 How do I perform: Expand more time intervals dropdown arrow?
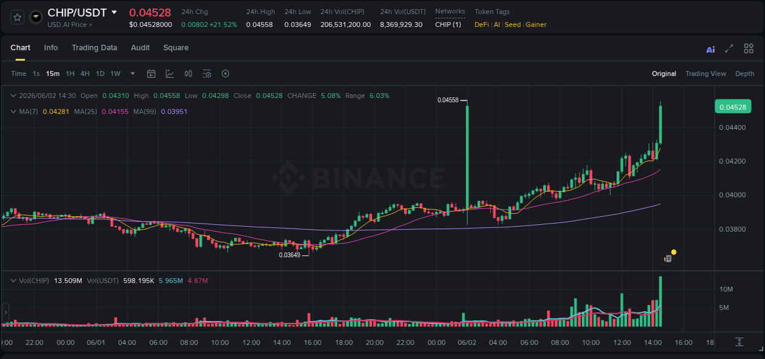point(133,74)
